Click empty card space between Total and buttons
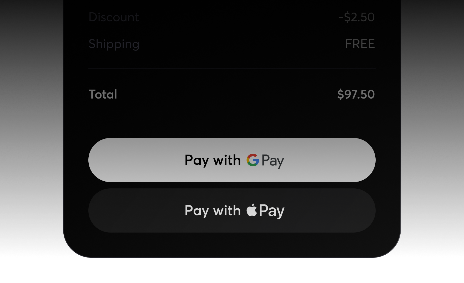The width and height of the screenshot is (464, 283). [x=232, y=120]
